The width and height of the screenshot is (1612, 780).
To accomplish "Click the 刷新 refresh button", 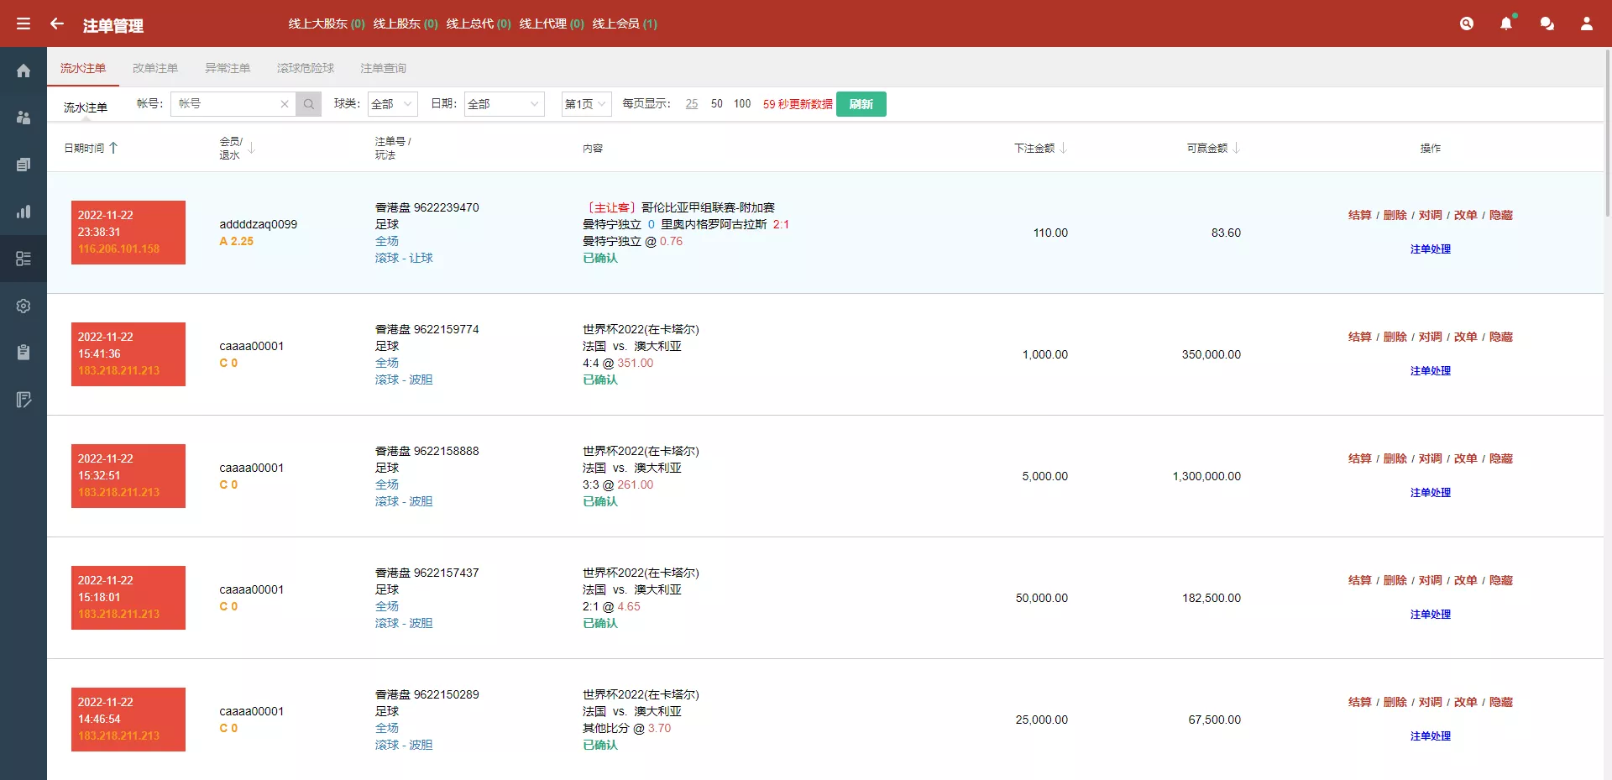I will (x=862, y=104).
